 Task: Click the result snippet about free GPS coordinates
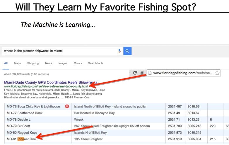click(x=55, y=94)
